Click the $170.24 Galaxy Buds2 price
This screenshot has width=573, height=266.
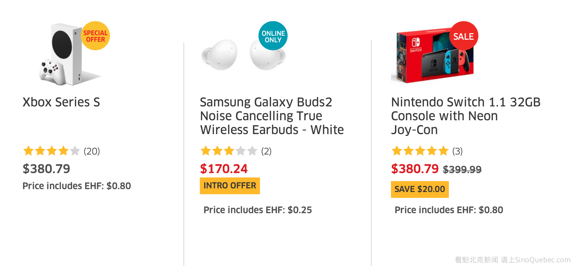pyautogui.click(x=224, y=169)
